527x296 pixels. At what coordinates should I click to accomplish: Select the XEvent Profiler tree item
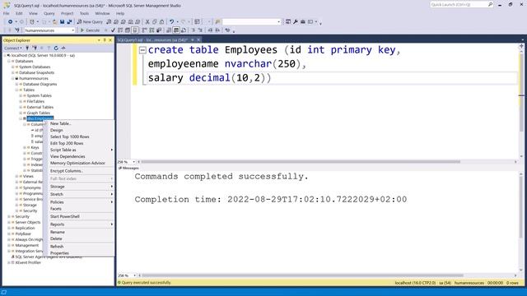(x=28, y=262)
